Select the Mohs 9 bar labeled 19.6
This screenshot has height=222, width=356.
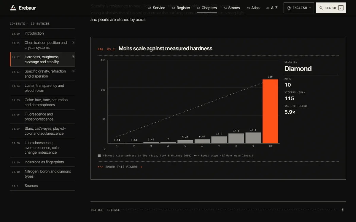tap(253, 138)
